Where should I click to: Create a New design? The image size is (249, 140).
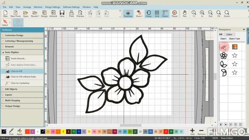[x=5, y=14]
